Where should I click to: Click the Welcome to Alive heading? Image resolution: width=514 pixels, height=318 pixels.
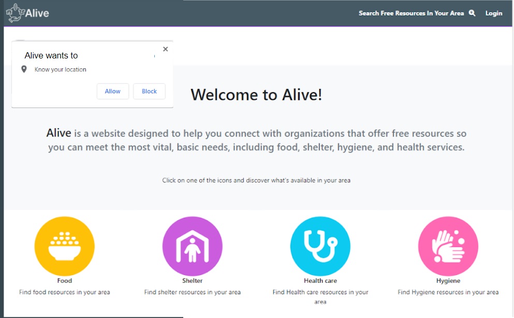click(x=256, y=95)
